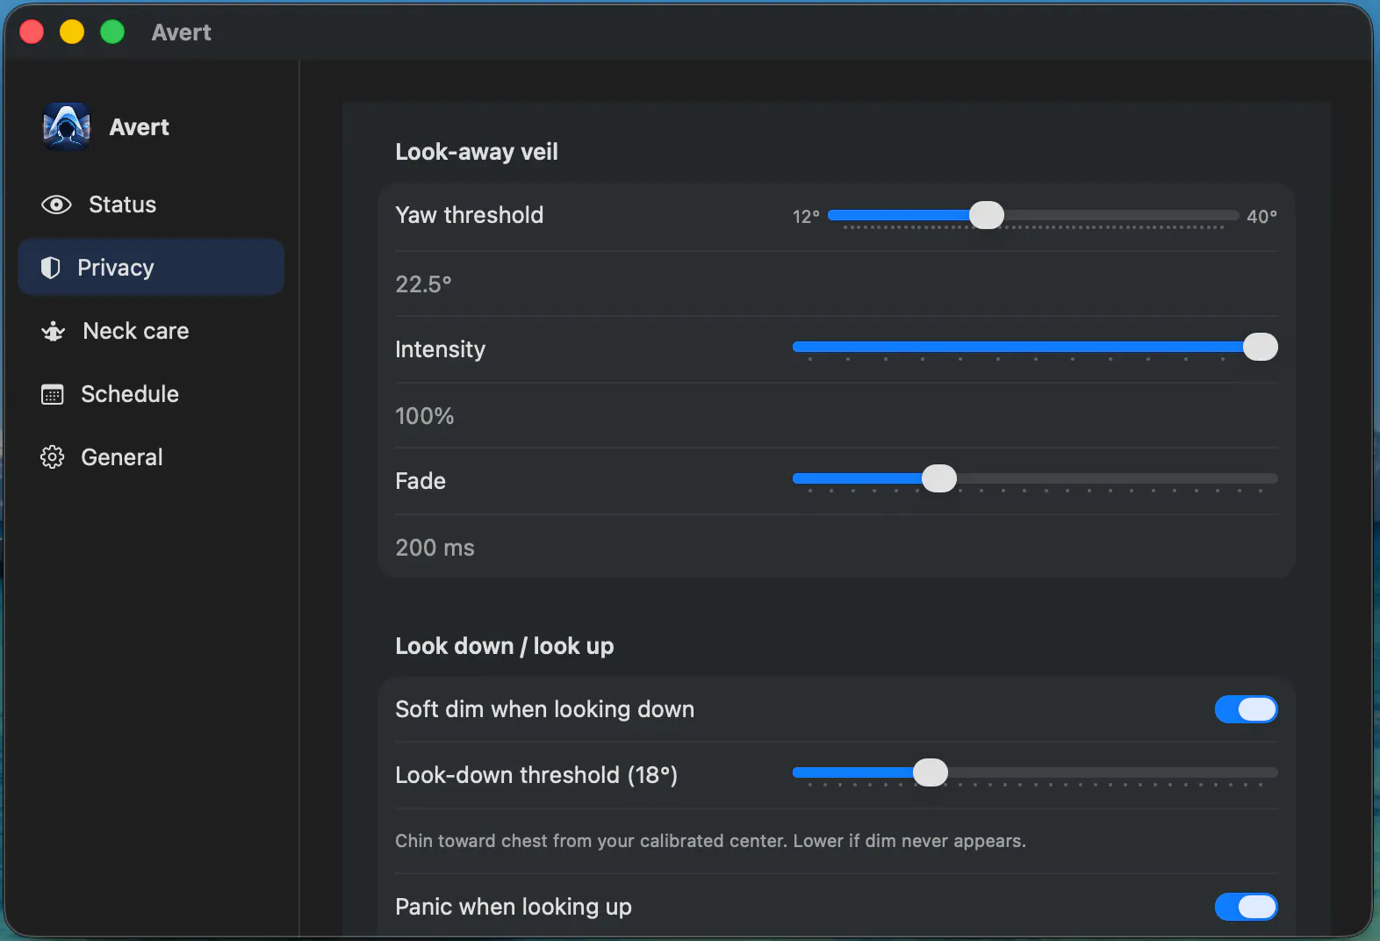Click the eye icon next to Status

pyautogui.click(x=56, y=205)
